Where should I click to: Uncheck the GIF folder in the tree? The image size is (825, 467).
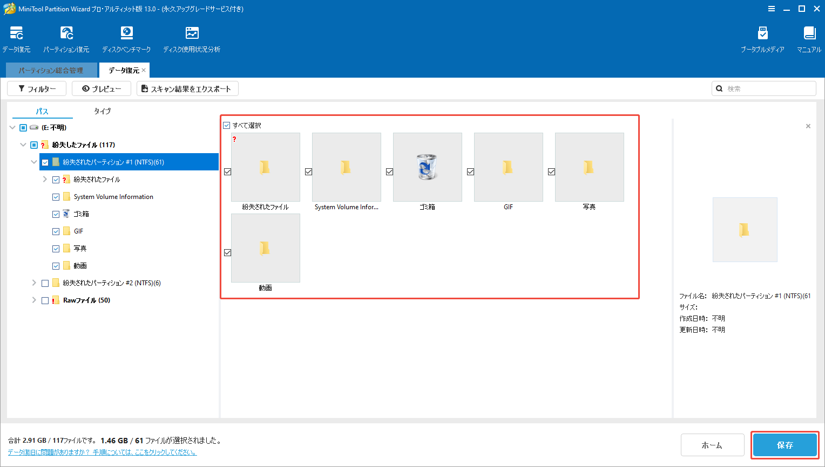point(56,231)
